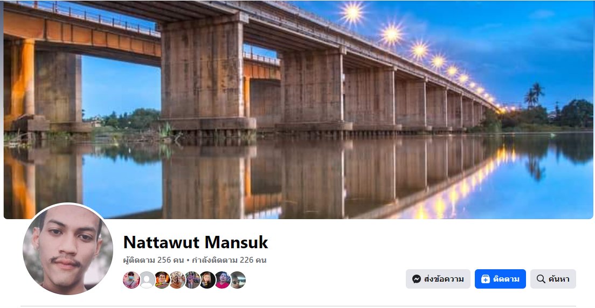Send a message via ส่งข้อความ button
Screen dimensions: 595x308
coord(438,279)
